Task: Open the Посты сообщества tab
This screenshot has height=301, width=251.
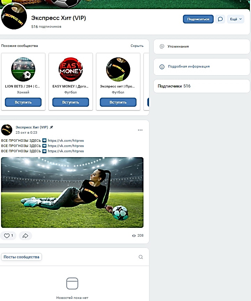Action: click(x=21, y=257)
